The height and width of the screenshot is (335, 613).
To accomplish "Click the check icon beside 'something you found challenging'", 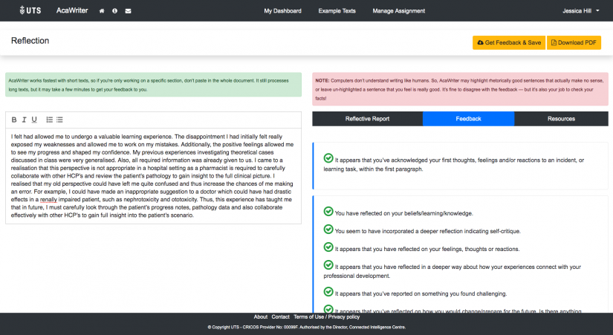I will pyautogui.click(x=328, y=292).
